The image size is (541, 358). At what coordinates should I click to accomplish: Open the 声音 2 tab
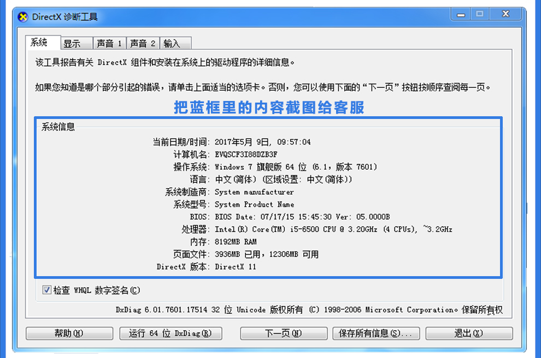[x=143, y=44]
